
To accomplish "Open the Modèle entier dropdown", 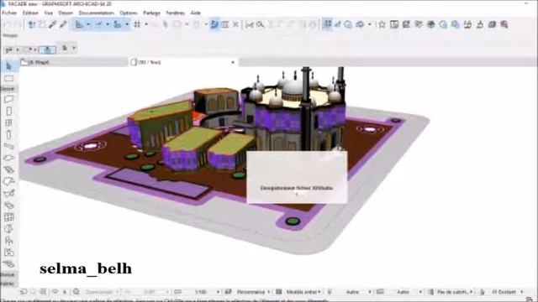I will click(319, 292).
